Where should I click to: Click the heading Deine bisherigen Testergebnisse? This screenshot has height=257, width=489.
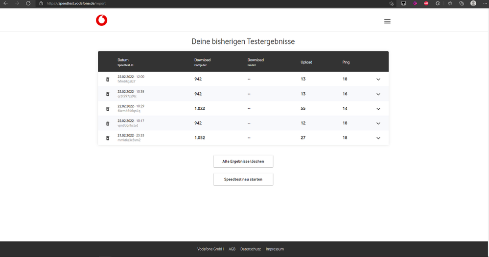coord(243,41)
